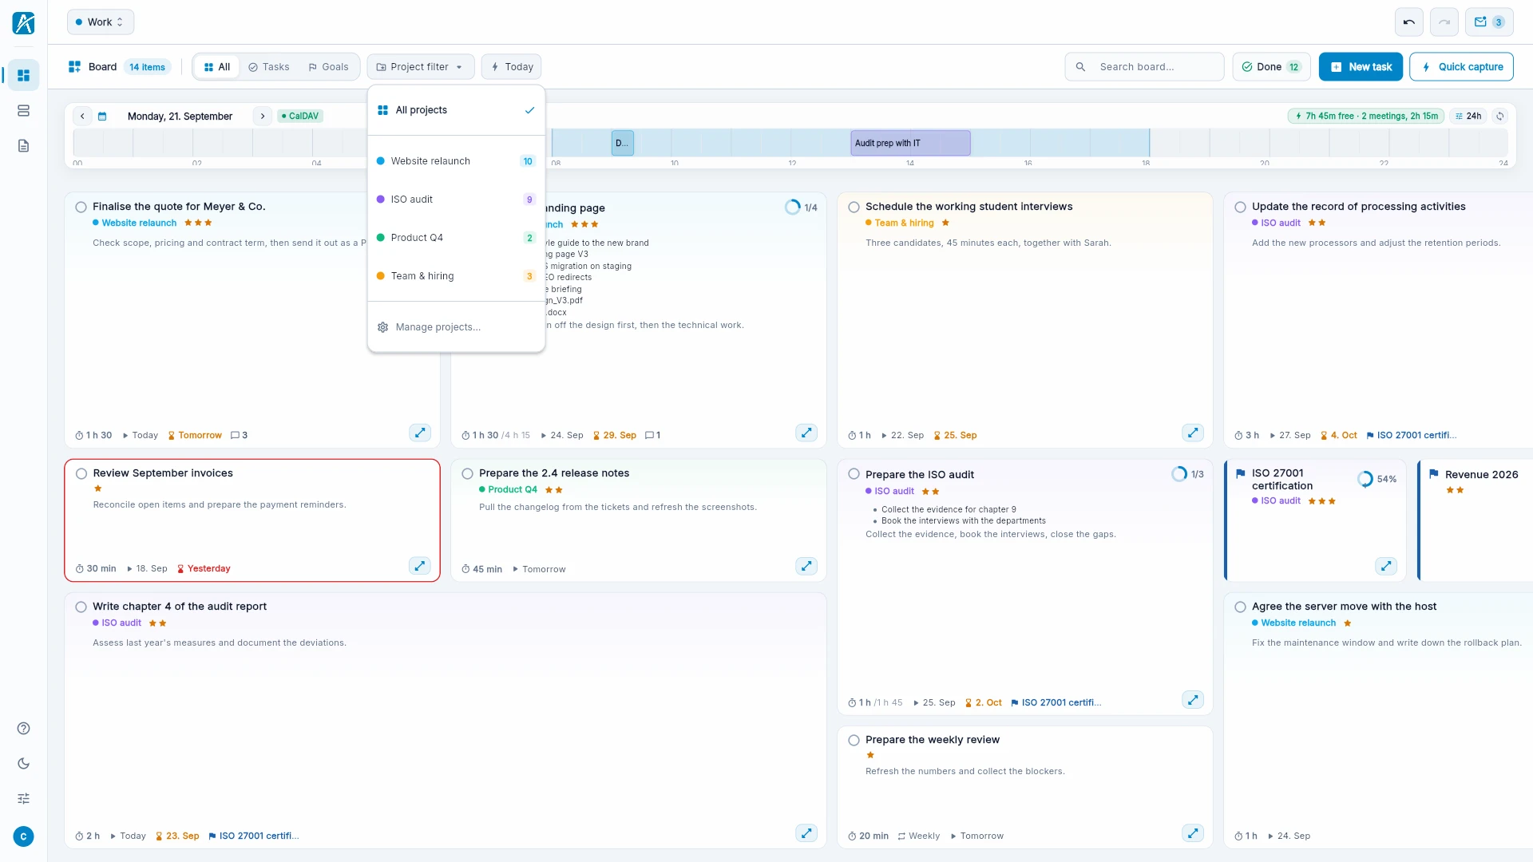
Task: Select Audit prep with IT timeline event
Action: pyautogui.click(x=910, y=144)
